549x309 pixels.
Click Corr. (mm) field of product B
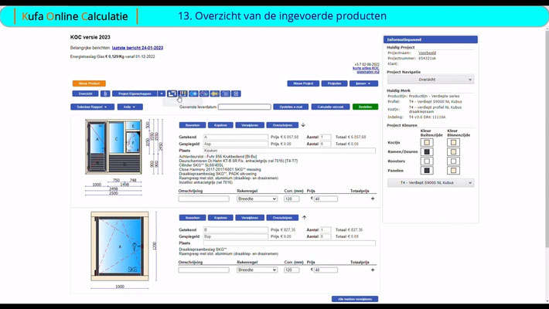[292, 270]
